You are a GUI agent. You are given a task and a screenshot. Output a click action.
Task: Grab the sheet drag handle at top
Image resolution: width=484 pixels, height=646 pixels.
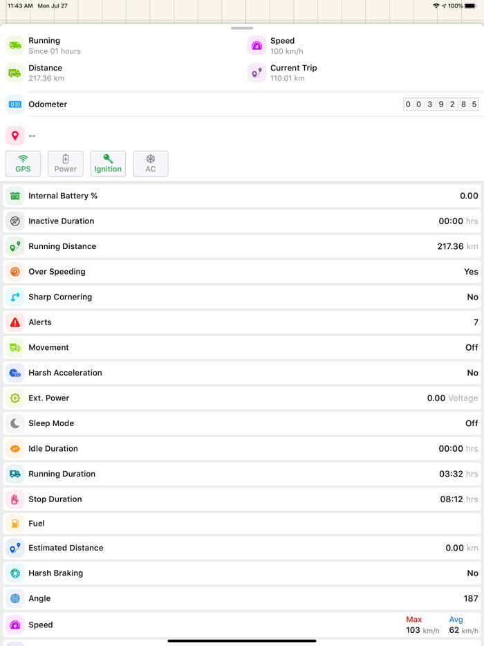point(242,28)
